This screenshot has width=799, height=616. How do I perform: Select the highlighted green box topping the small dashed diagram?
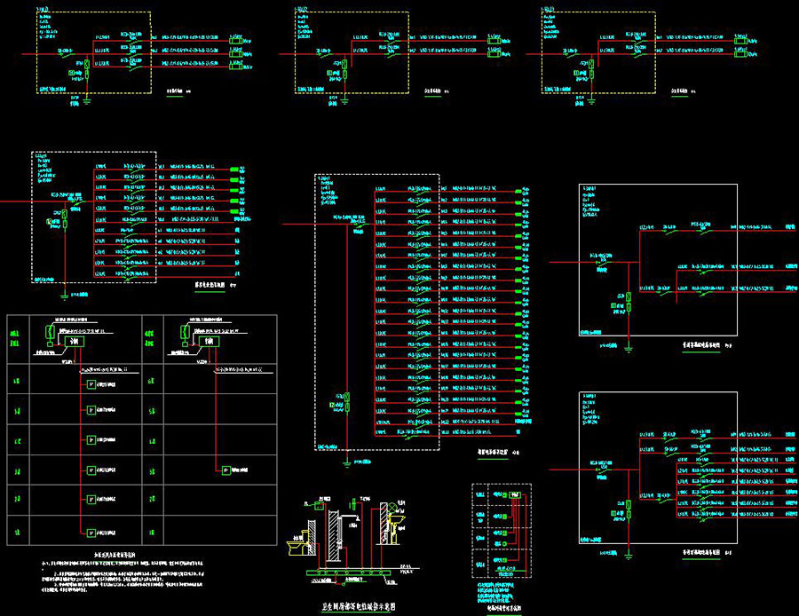[x=515, y=494]
